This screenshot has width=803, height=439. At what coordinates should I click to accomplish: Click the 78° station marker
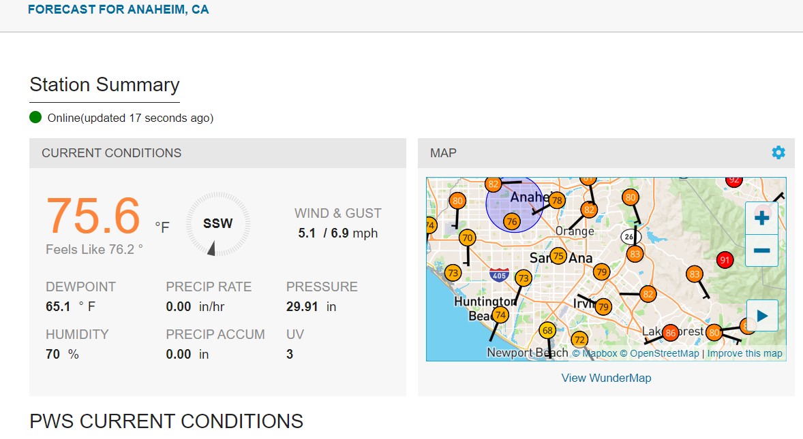(x=557, y=200)
